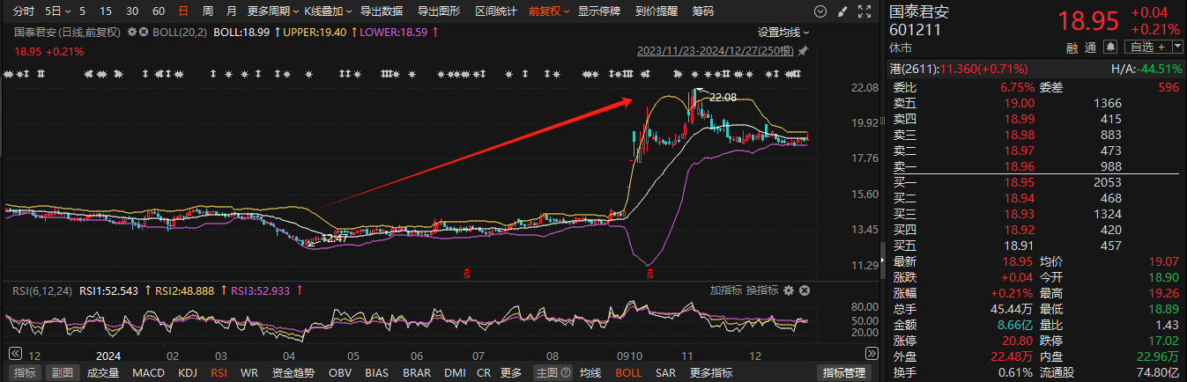Open BOLL indicator settings gear
Image resolution: width=1187 pixels, height=382 pixels.
(132, 32)
